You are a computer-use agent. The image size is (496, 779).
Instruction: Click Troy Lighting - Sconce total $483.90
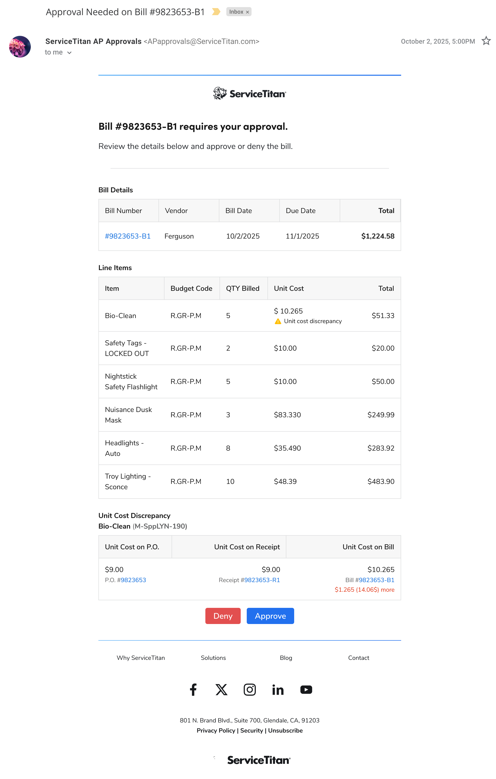click(381, 481)
